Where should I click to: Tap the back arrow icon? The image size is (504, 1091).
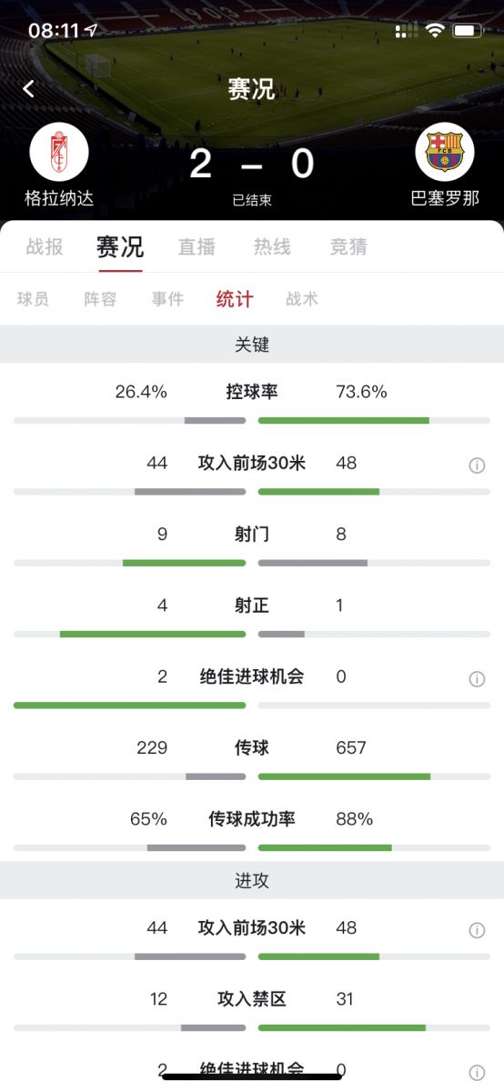point(29,88)
